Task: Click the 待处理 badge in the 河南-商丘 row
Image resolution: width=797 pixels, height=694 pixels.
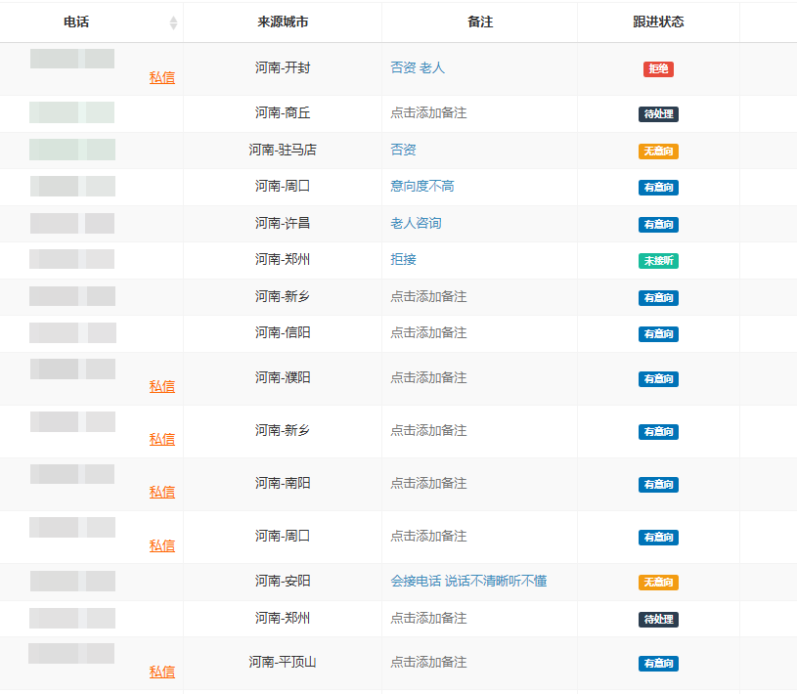Action: (x=658, y=113)
